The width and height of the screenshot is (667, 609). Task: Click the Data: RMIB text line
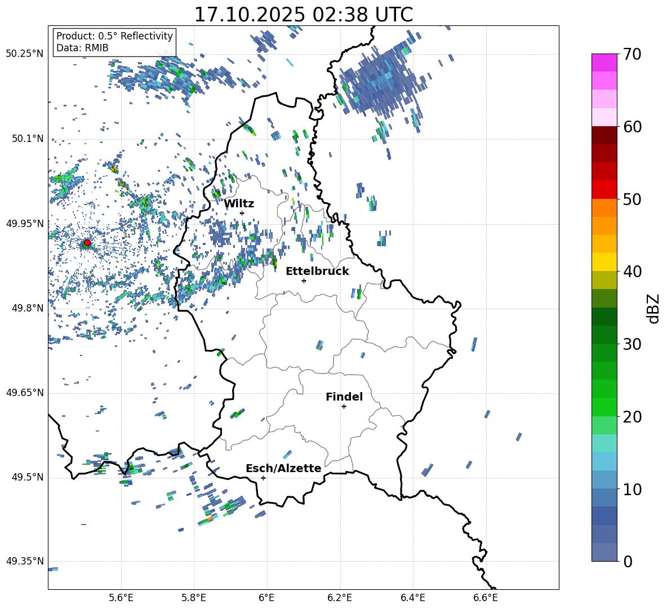[82, 48]
